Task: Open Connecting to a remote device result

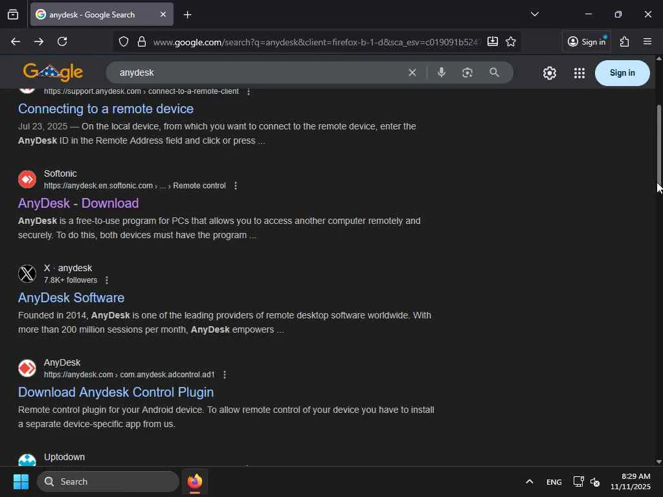Action: click(106, 109)
